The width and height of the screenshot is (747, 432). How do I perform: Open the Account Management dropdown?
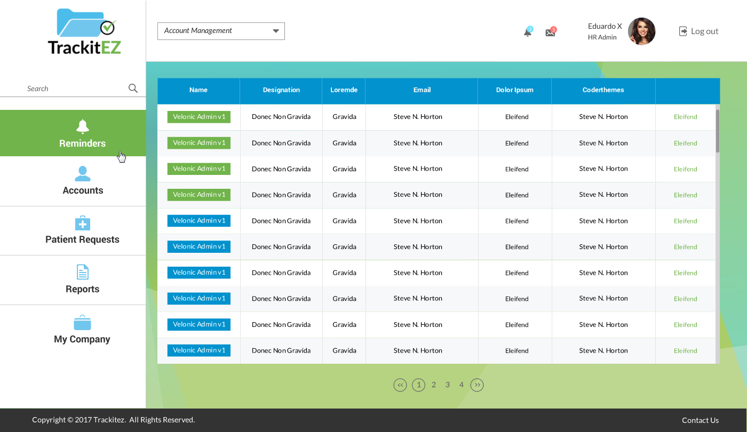[221, 31]
